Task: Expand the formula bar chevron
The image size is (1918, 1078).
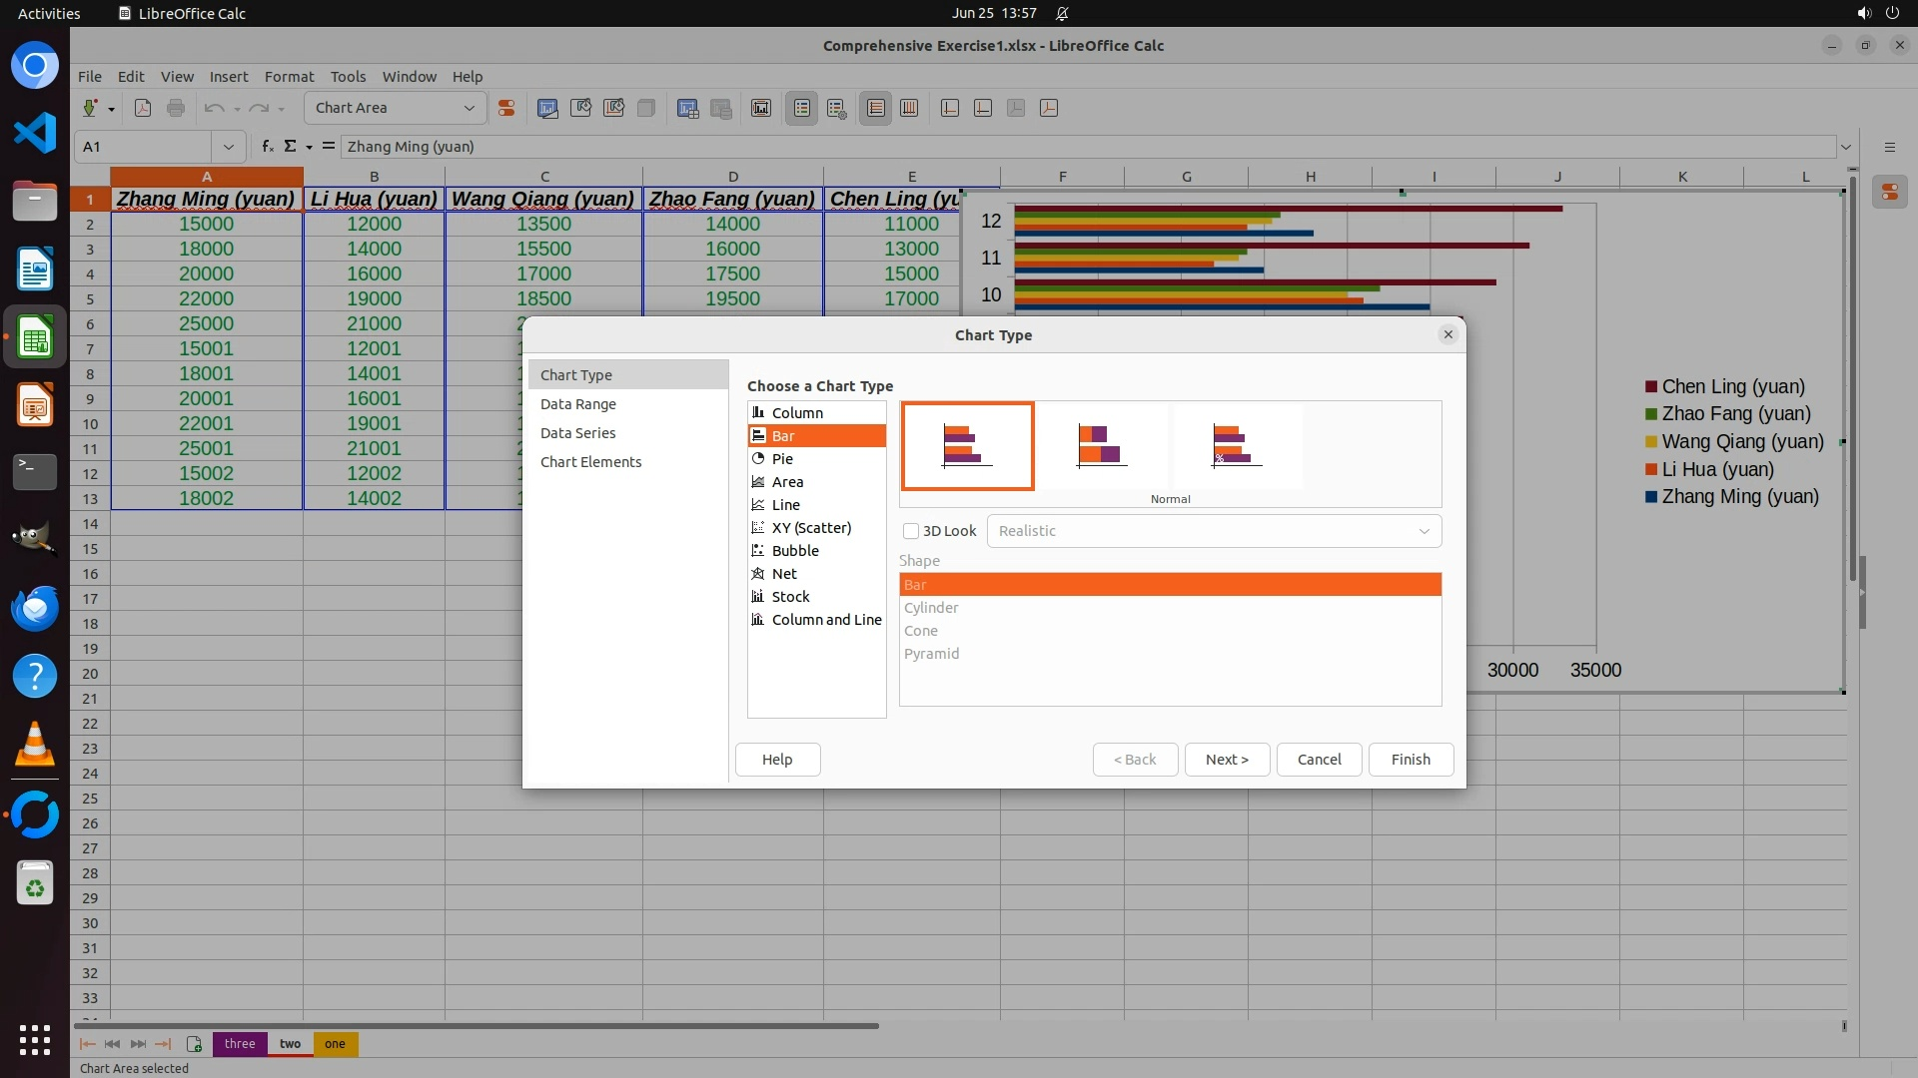Action: [x=1845, y=147]
